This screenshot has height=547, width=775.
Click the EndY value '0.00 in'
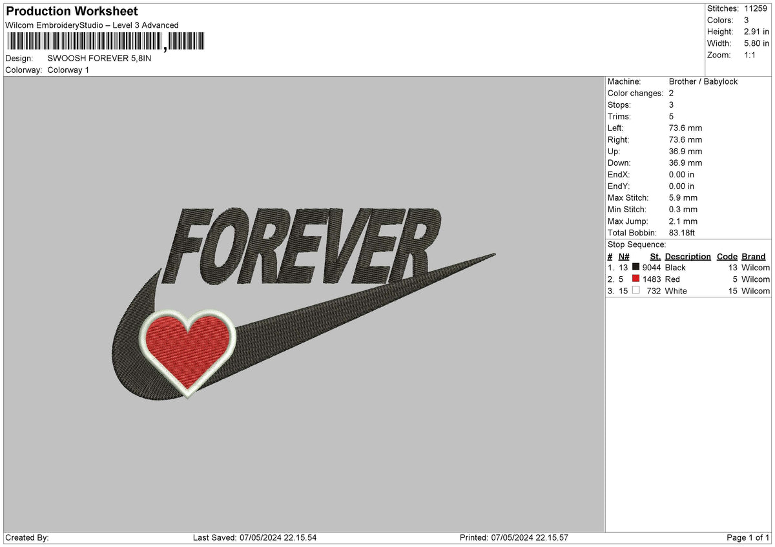click(682, 186)
